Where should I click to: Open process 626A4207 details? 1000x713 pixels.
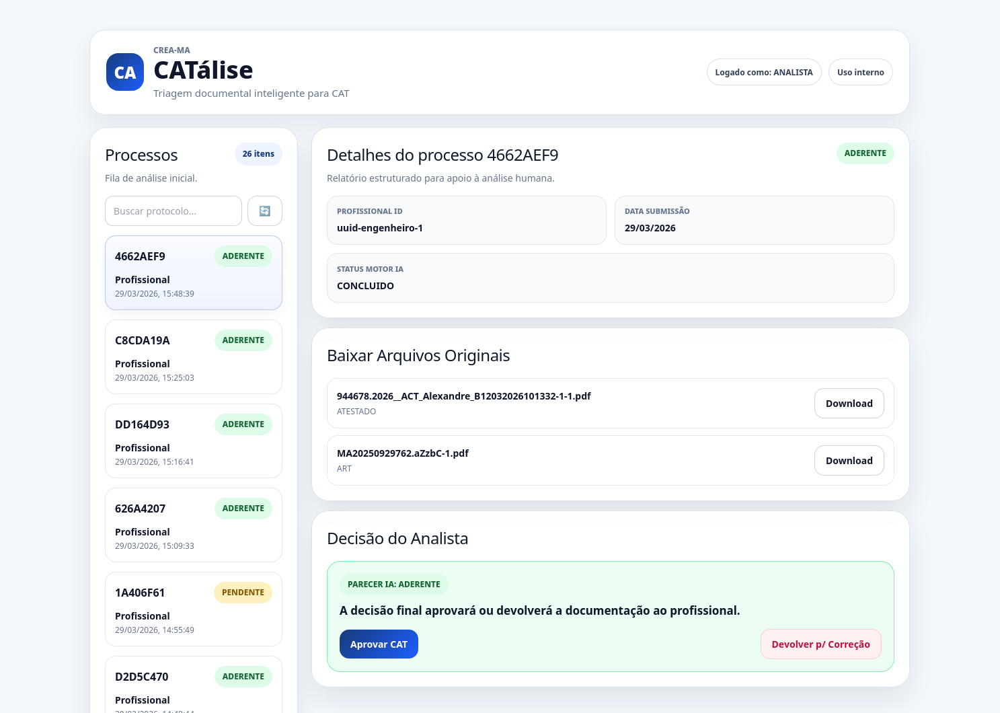193,525
